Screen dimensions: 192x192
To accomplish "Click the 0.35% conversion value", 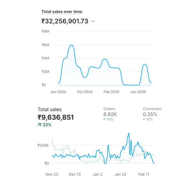I will tap(150, 114).
